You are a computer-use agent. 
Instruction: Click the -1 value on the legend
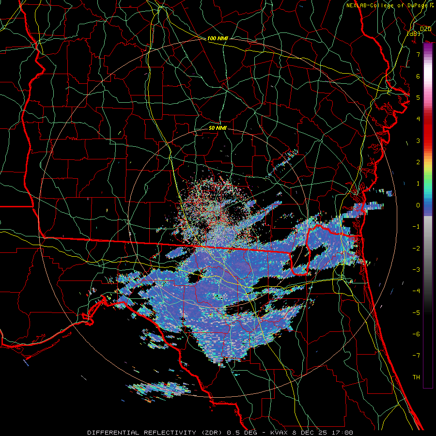pos(416,227)
